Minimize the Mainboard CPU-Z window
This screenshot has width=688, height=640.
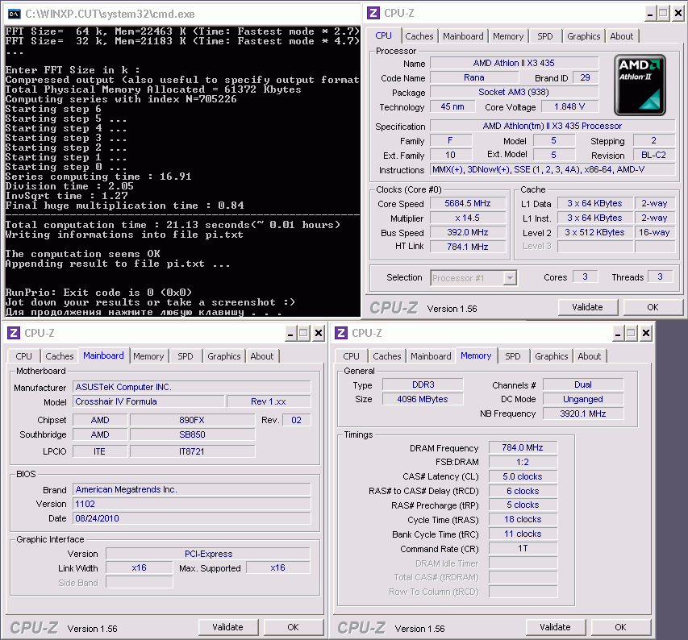[x=290, y=334]
